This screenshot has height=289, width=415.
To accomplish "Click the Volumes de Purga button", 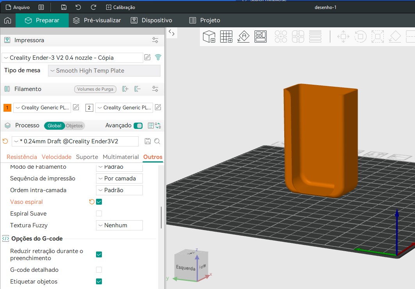I will [x=95, y=89].
